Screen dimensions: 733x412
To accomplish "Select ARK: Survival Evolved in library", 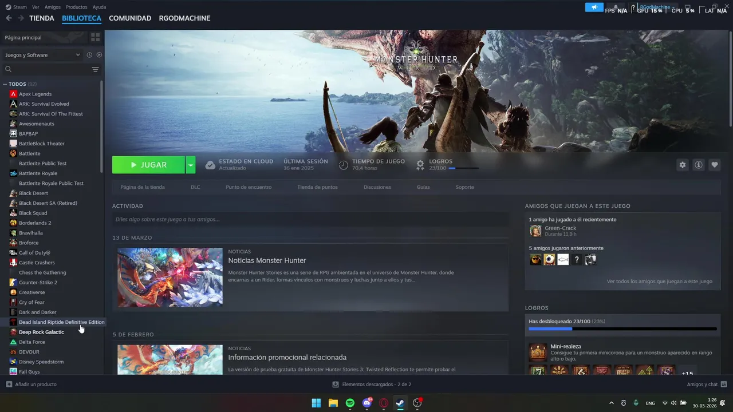I will coord(44,104).
